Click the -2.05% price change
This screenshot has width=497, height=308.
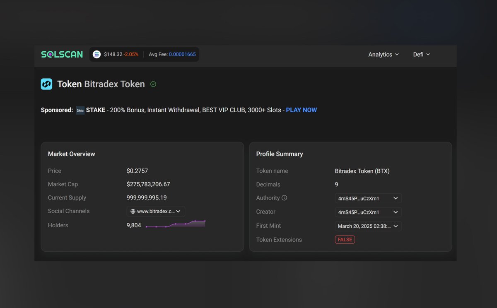(131, 54)
